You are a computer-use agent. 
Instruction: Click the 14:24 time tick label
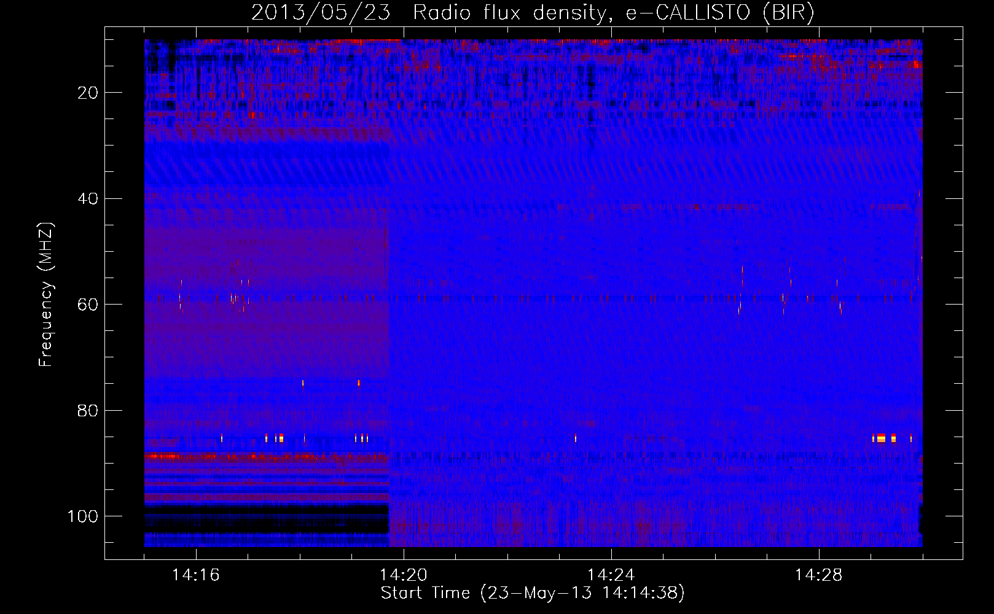coord(611,575)
